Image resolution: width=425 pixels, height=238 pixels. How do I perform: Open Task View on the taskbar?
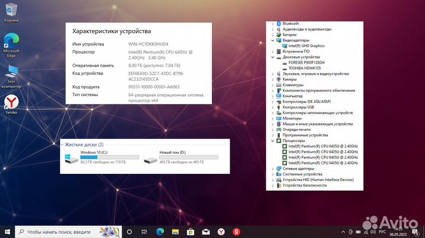144,232
